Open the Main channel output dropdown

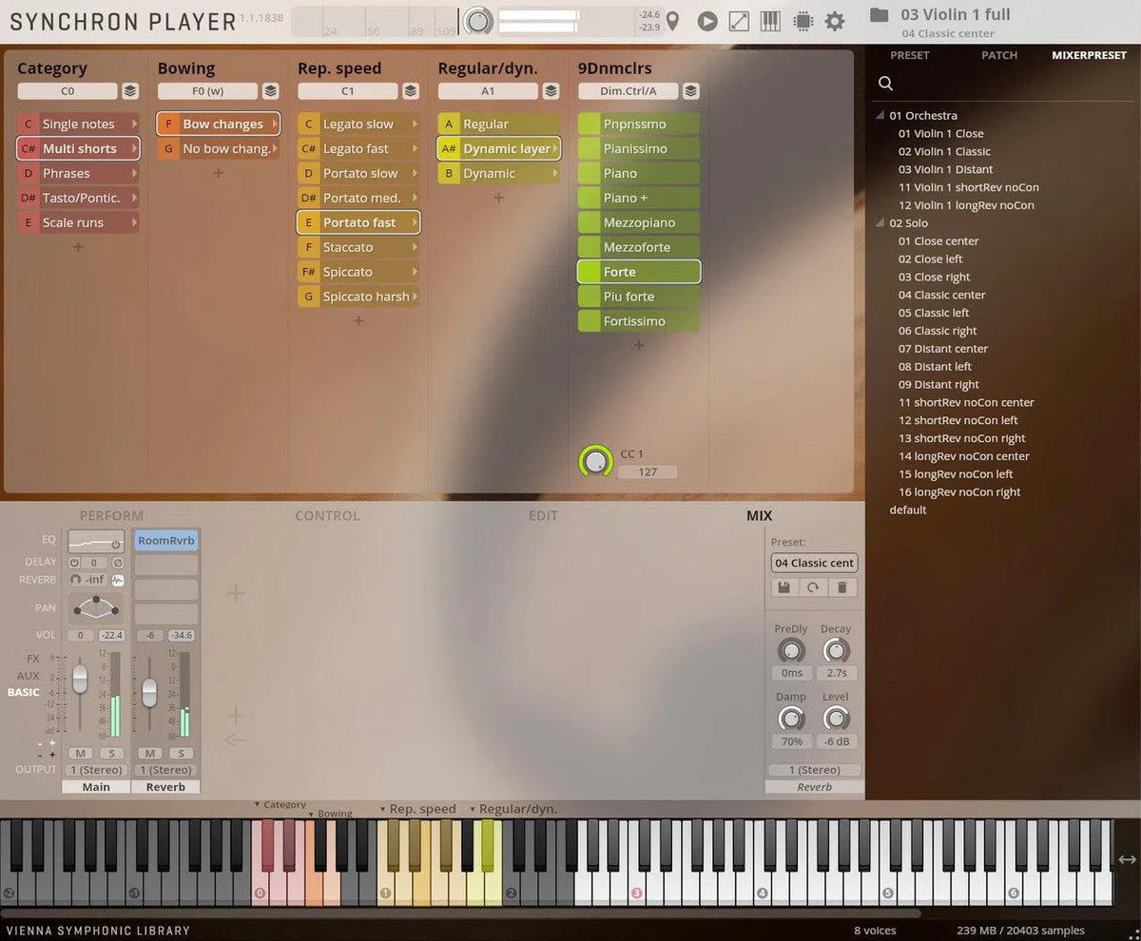[96, 770]
